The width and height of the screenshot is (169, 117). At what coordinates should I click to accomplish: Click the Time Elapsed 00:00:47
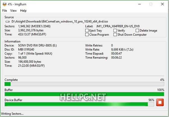117,54
